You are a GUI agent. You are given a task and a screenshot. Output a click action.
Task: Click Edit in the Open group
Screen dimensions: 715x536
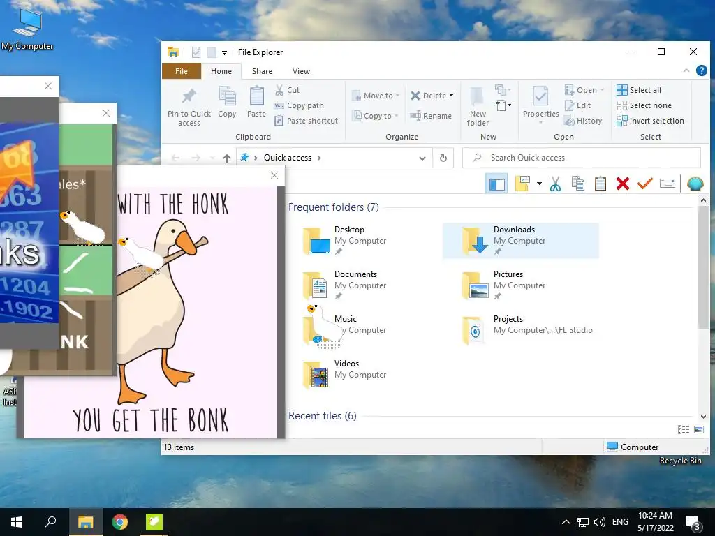(x=577, y=105)
